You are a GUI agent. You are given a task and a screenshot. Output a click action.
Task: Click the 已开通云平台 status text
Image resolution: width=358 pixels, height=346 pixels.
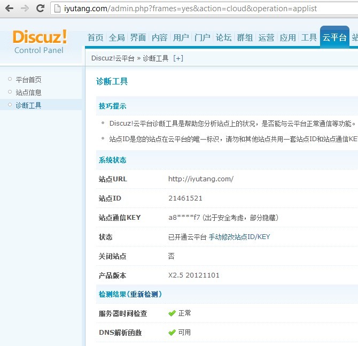click(188, 237)
